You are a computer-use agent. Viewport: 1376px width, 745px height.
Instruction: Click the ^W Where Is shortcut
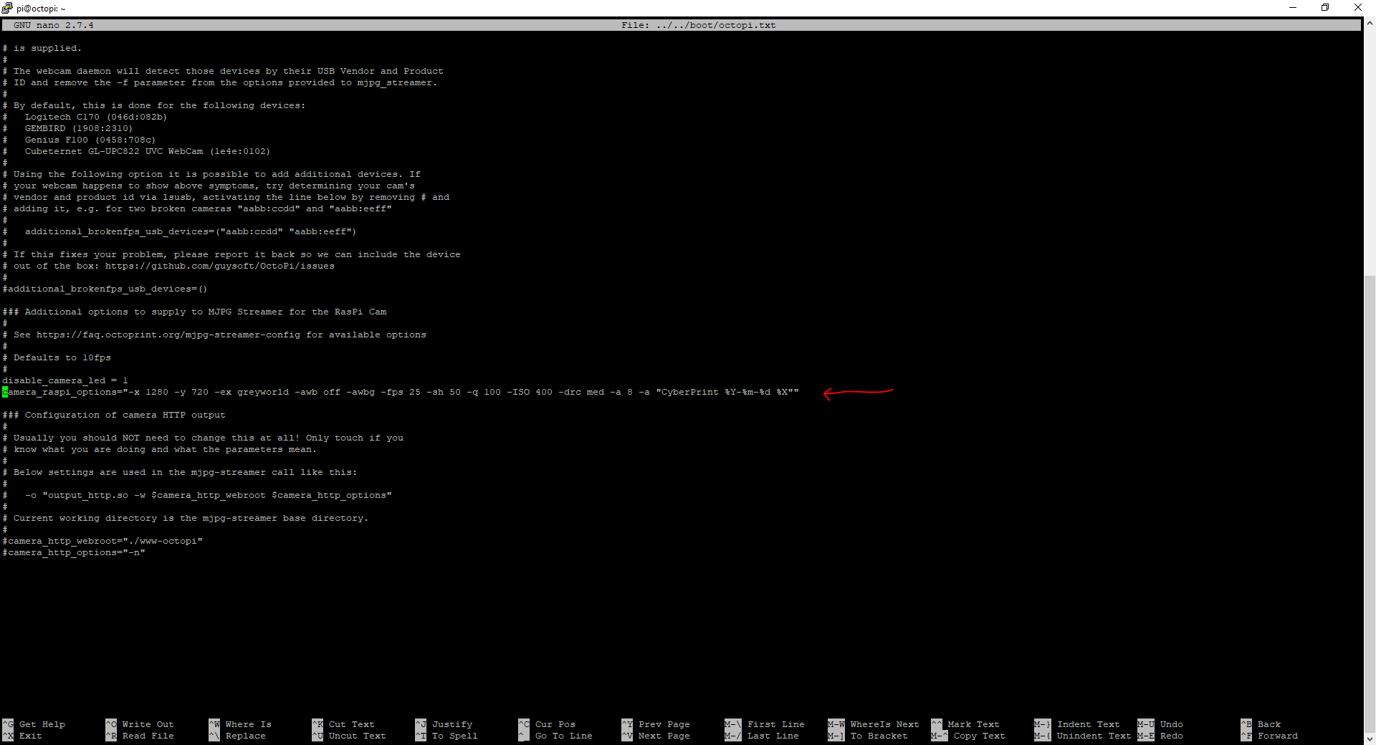[x=240, y=724]
